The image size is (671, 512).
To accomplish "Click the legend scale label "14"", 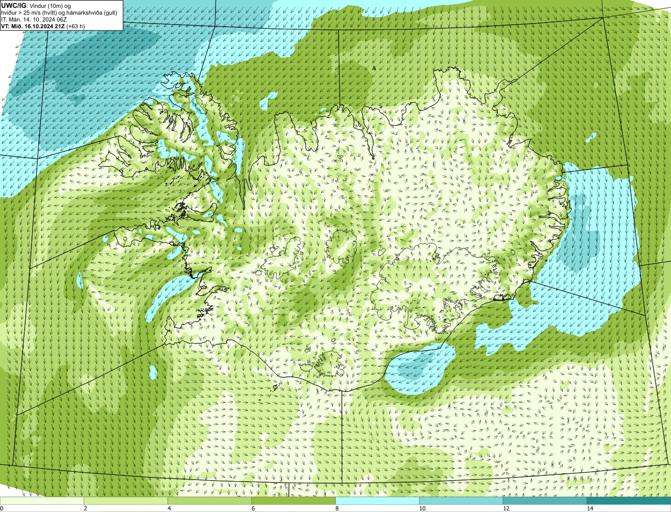I will pyautogui.click(x=590, y=508).
